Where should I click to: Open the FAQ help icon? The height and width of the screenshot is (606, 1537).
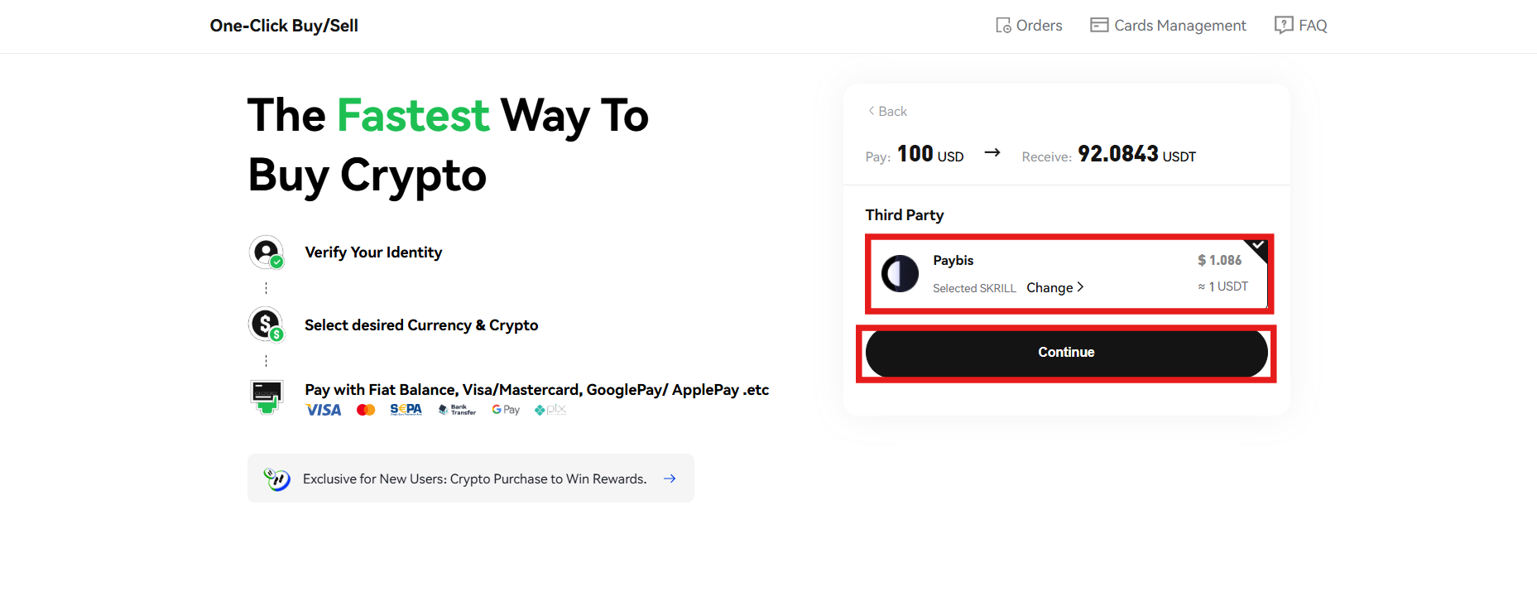[x=1282, y=25]
